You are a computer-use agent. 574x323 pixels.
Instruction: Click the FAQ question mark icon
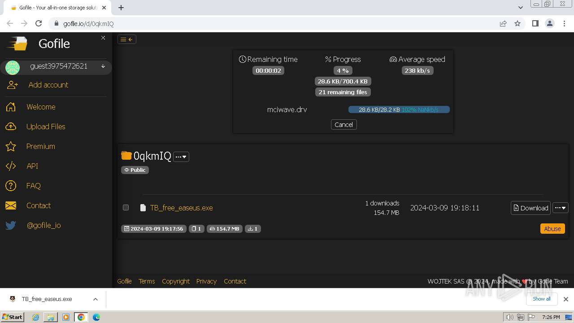(11, 186)
